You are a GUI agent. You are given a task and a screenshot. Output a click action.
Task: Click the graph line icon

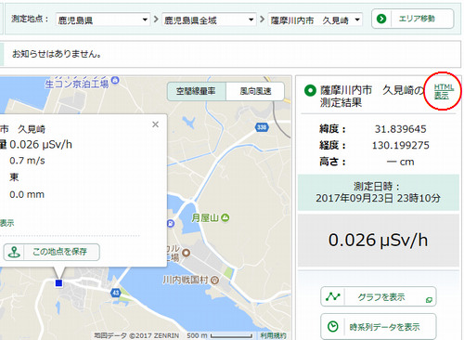pos(333,296)
